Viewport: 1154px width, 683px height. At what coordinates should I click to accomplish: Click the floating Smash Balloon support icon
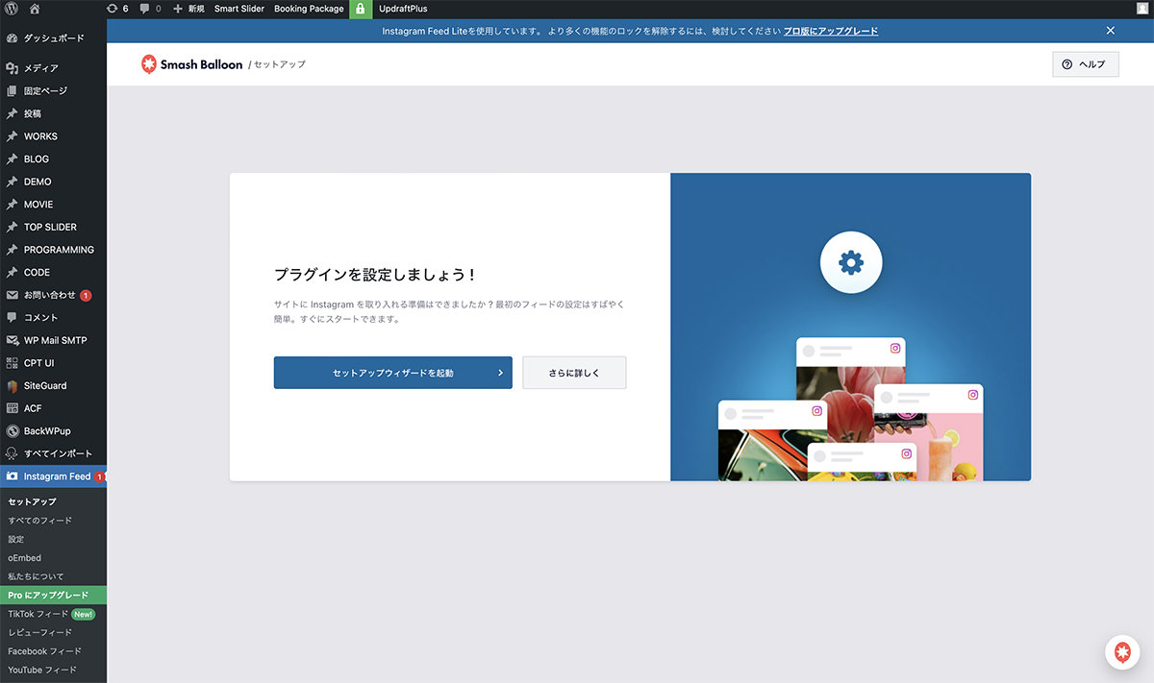[1121, 652]
